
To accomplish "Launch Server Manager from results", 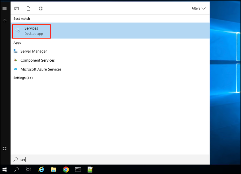I will point(34,51).
